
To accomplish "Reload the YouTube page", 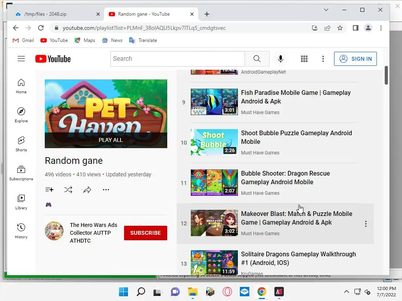I will 41,28.
